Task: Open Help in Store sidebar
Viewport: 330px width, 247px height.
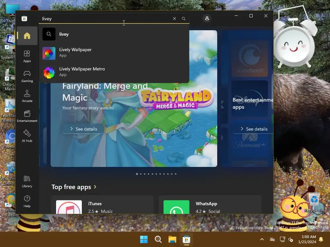Action: point(27,201)
